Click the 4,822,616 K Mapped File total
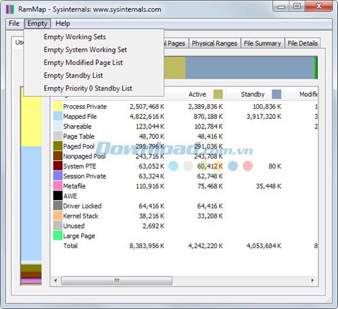The height and width of the screenshot is (309, 338). [x=147, y=116]
